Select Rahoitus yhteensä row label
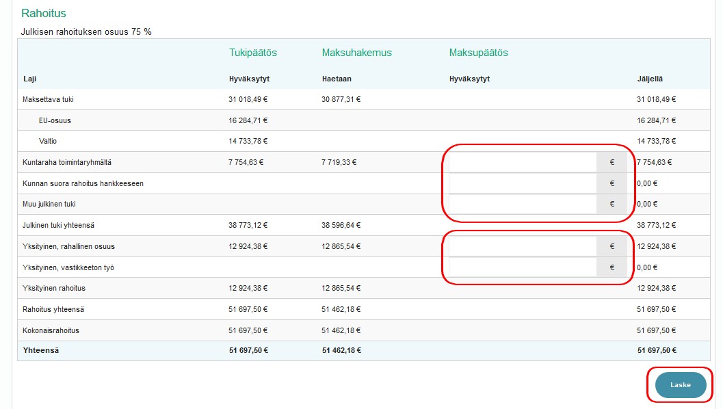The height and width of the screenshot is (409, 723). coord(53,309)
